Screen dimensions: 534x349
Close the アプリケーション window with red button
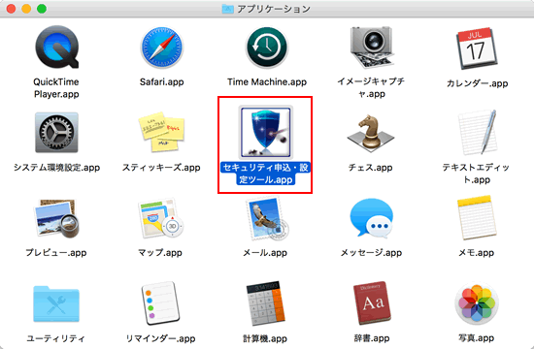tap(12, 9)
